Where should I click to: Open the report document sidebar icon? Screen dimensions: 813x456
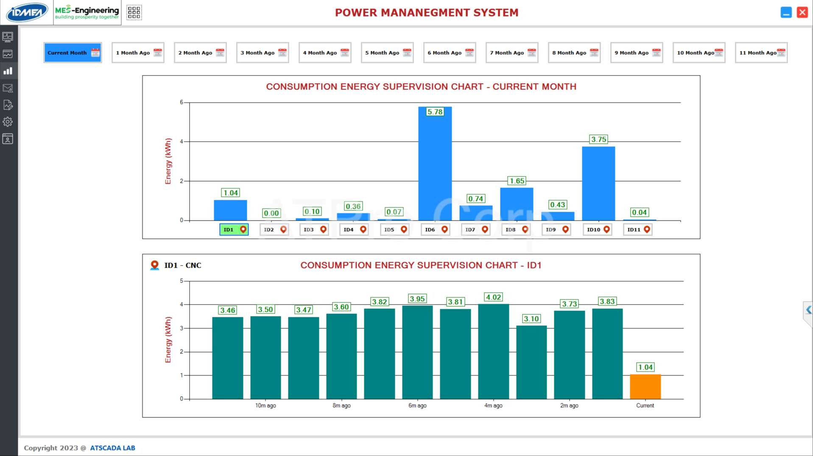[x=8, y=105]
